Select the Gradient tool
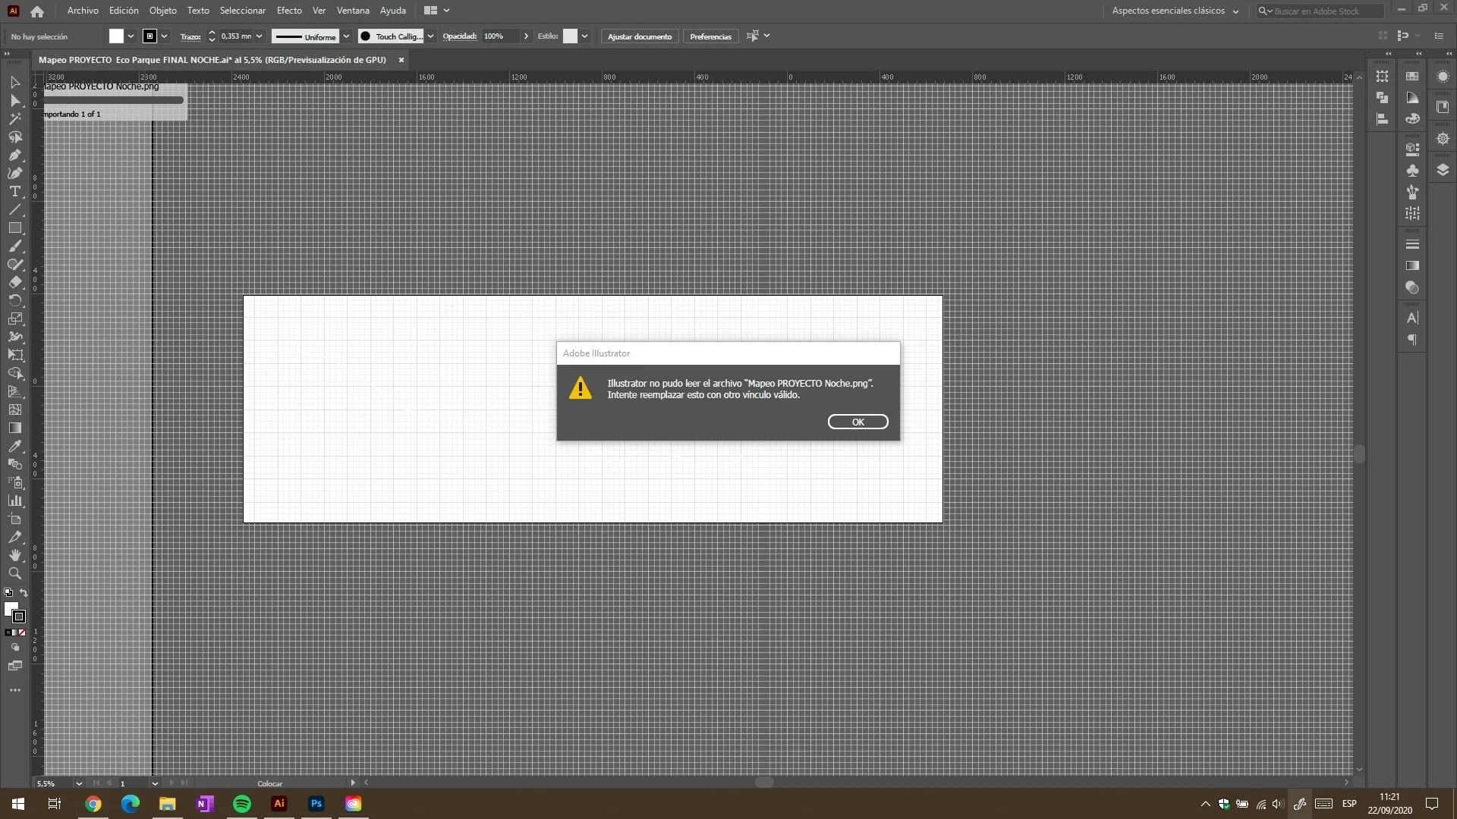Viewport: 1457px width, 819px height. click(x=14, y=428)
